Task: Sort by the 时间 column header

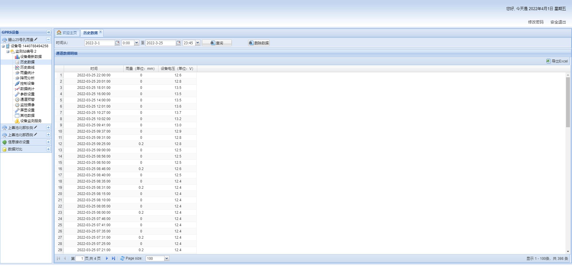Action: point(94,69)
